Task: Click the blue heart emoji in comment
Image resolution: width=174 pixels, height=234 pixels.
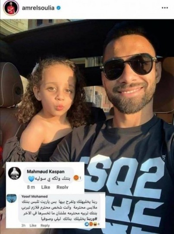Action: click(31, 179)
